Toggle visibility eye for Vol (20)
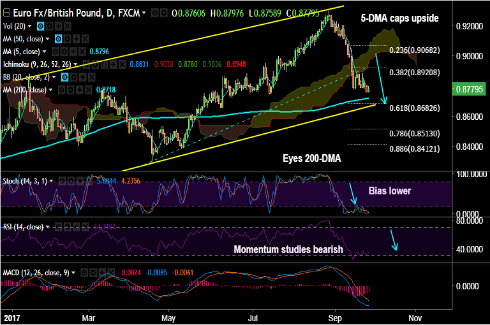The height and width of the screenshot is (325, 490). click(x=40, y=26)
